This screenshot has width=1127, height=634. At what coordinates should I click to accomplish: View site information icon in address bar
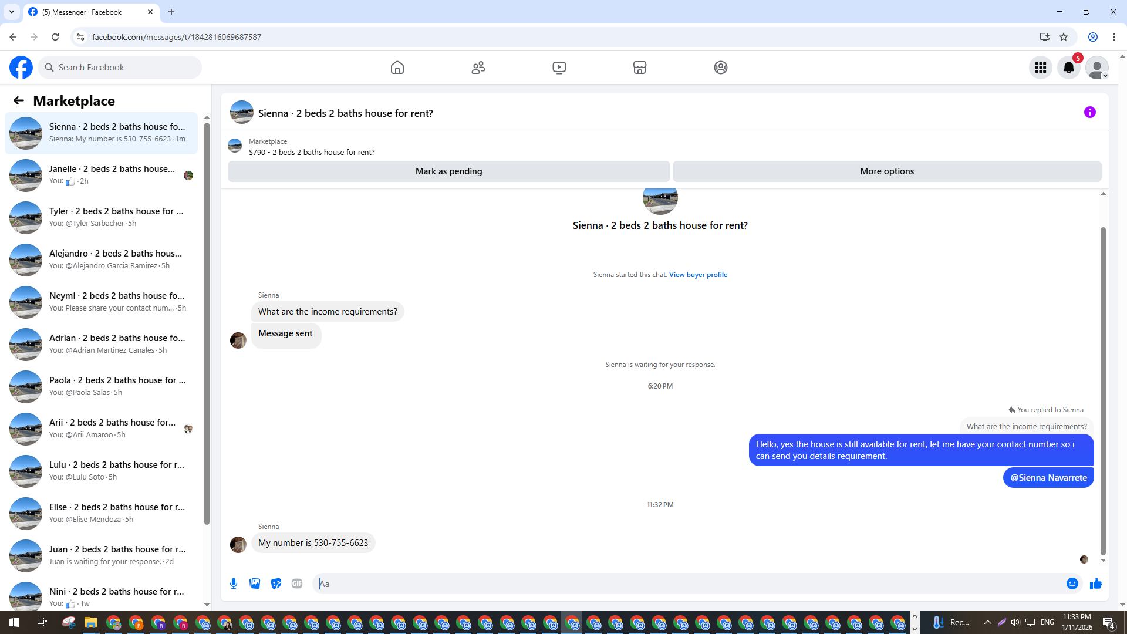pyautogui.click(x=80, y=37)
